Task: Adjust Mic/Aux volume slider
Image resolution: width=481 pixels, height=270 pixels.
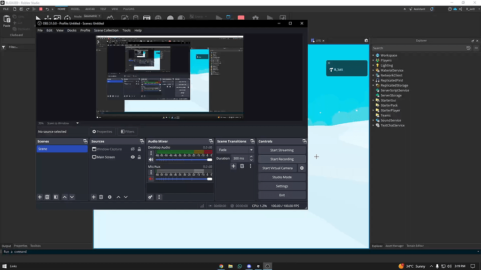Action: (184, 179)
